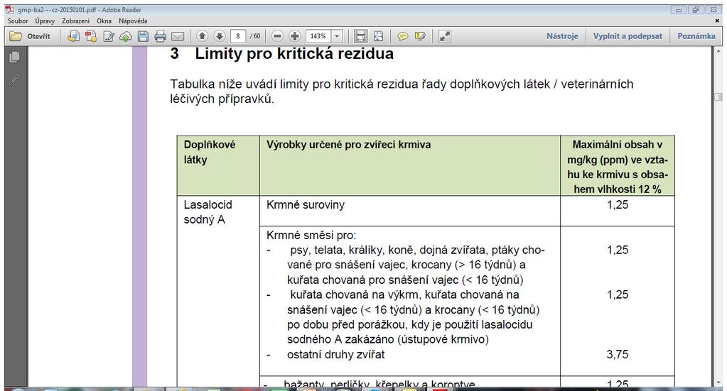Go to the next page using down arrow
727x391 pixels.
click(x=220, y=36)
